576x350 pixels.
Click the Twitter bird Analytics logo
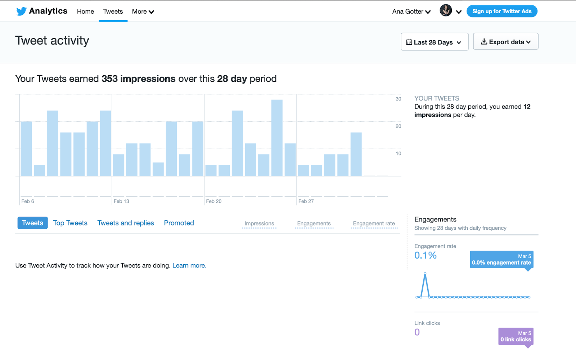point(22,11)
